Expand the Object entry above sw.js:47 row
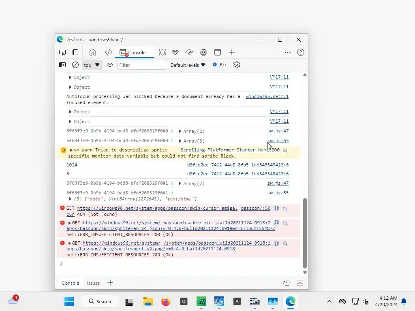This screenshot has height=311, width=415. coord(70,121)
